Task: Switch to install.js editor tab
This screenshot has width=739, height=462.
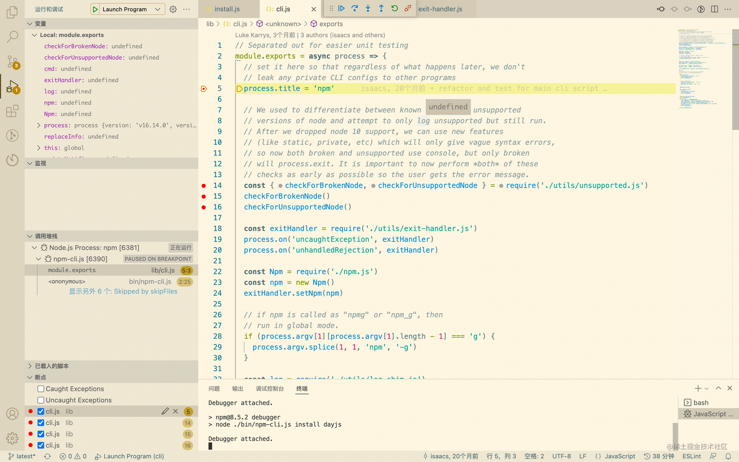Action: [x=227, y=9]
